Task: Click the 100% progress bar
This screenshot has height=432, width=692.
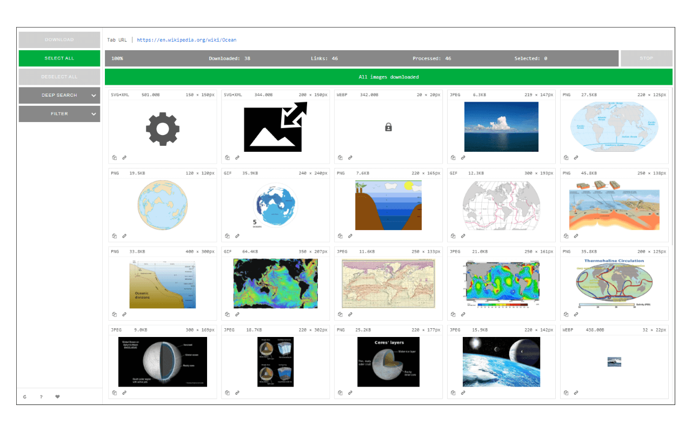Action: click(362, 58)
